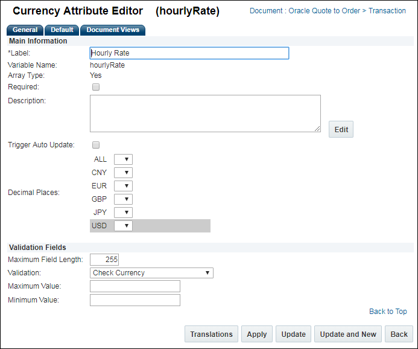418x349 pixels.
Task: Click the Label input field
Action: point(189,53)
